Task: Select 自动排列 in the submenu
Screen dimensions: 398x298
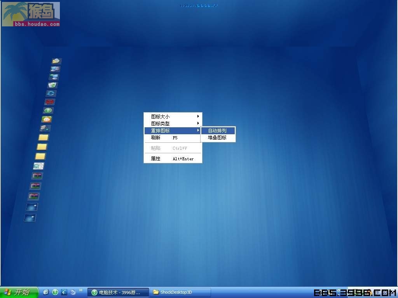Action: [218, 130]
